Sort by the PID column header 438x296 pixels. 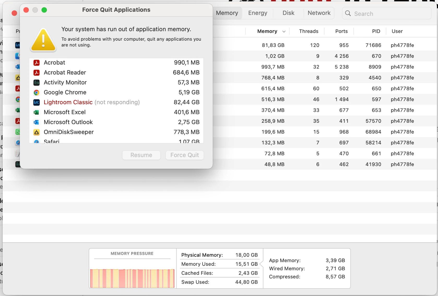(x=376, y=31)
